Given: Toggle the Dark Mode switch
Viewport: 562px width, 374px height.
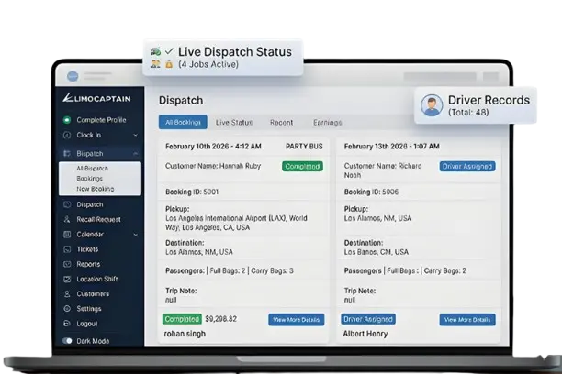Looking at the screenshot, I should [x=66, y=341].
